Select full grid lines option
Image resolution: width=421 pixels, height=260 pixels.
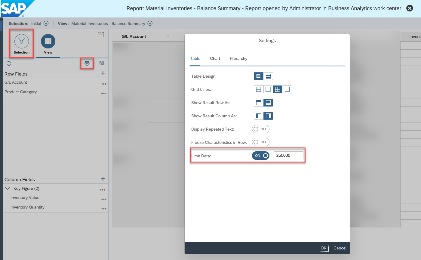tap(278, 89)
